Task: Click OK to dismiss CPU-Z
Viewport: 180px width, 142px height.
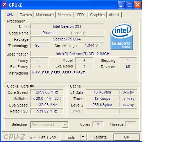Action: 127,137
